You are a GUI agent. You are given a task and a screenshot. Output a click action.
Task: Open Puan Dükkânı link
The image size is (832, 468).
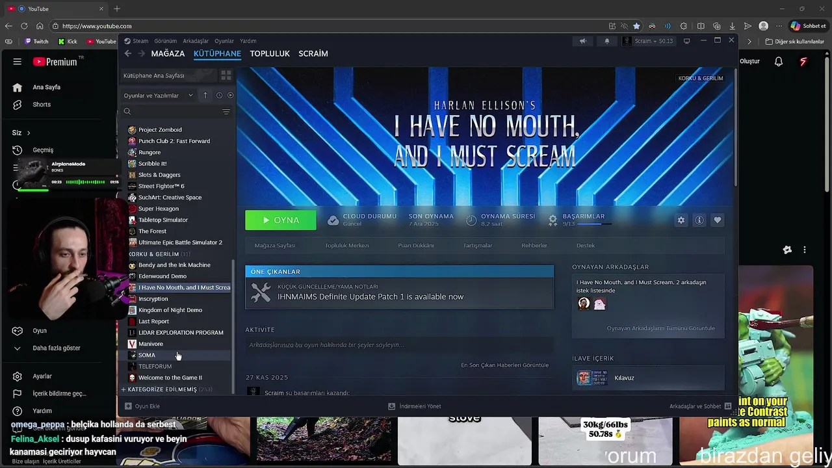(416, 246)
